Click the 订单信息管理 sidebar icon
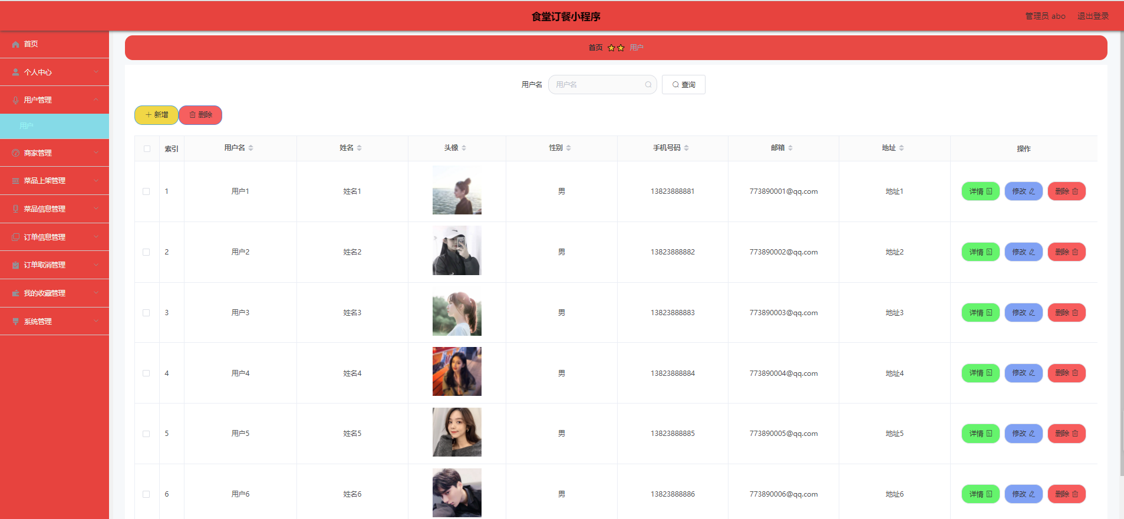The width and height of the screenshot is (1124, 519). pos(16,237)
